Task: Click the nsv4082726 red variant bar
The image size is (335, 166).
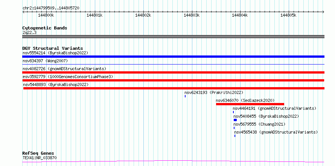Action: (173, 72)
